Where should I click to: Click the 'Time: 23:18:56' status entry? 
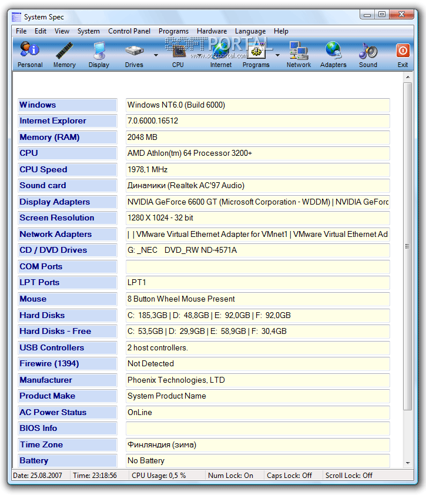point(95,476)
